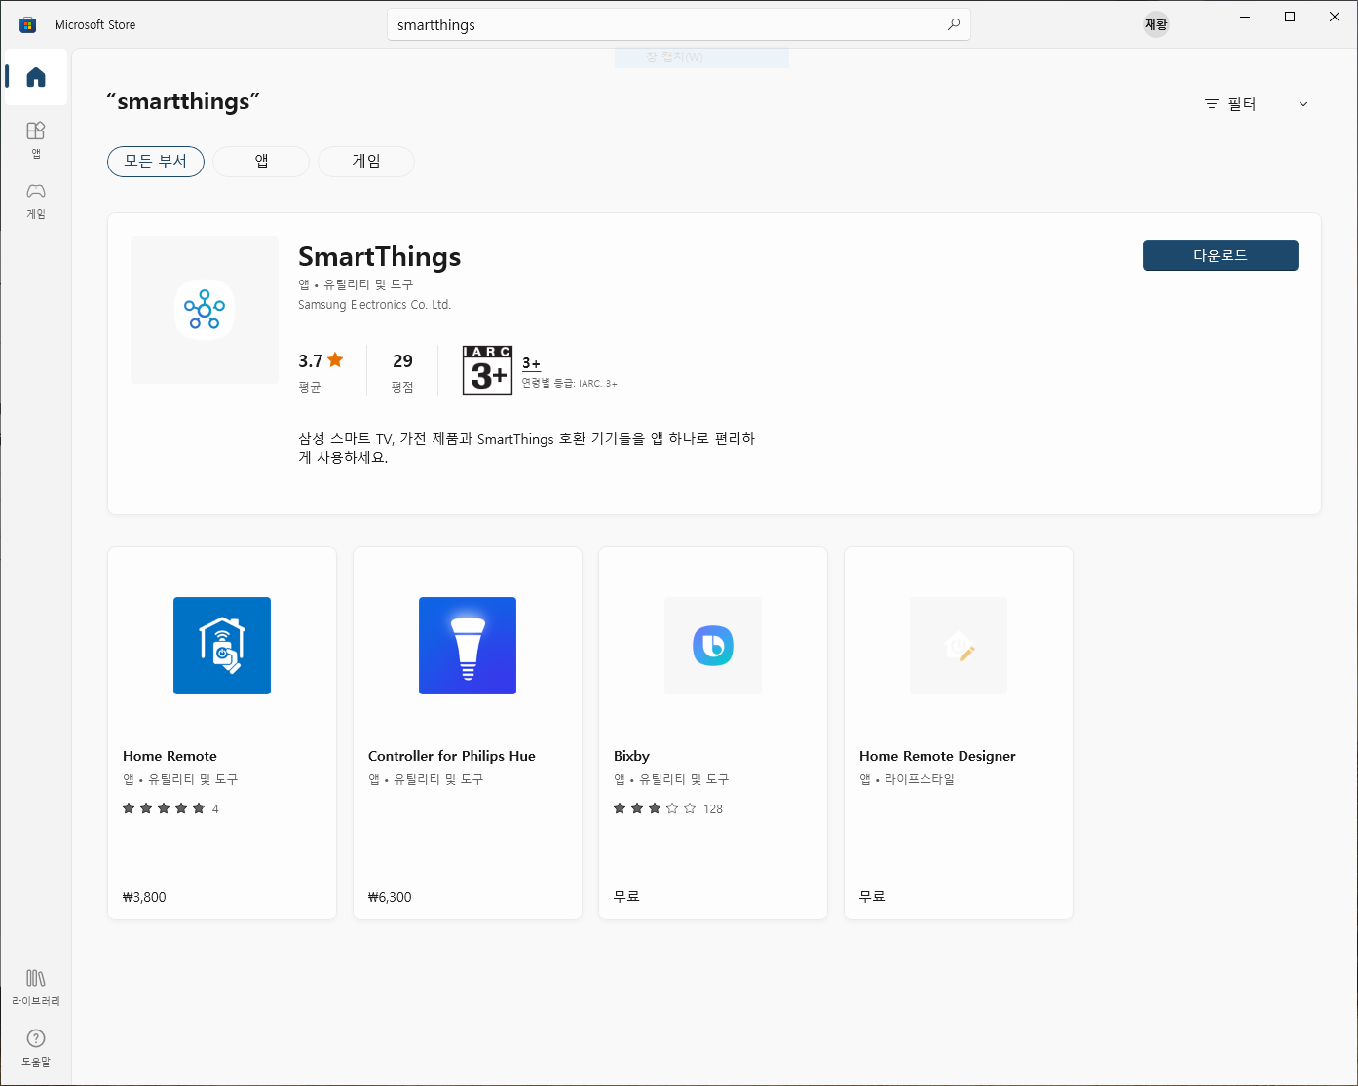Open the Home Remote app icon
Viewport: 1358px width, 1086px height.
(x=222, y=646)
